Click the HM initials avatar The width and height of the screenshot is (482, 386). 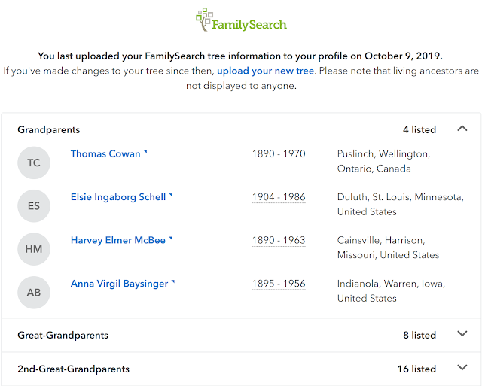coord(34,249)
